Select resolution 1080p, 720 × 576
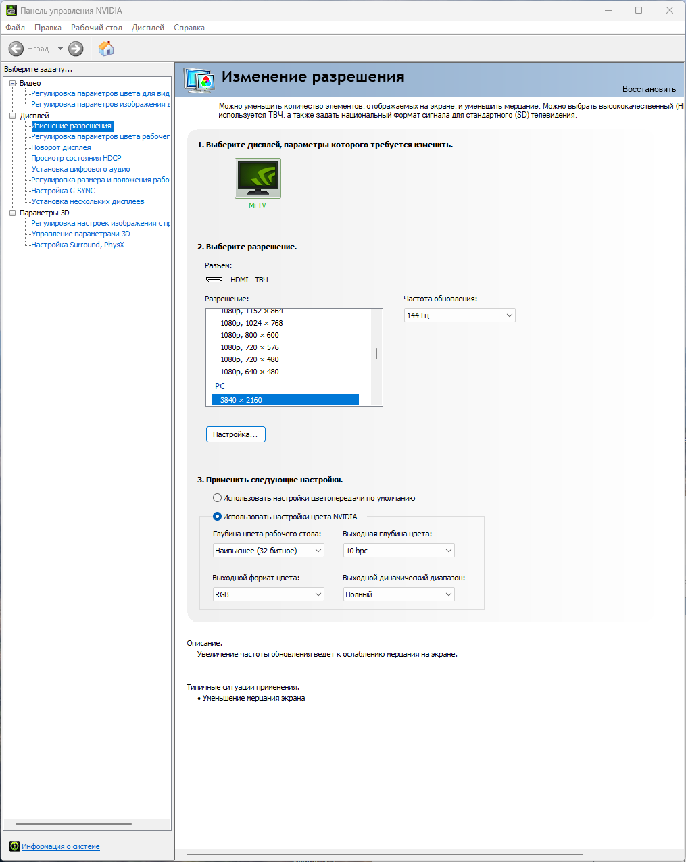The height and width of the screenshot is (862, 686). click(x=249, y=347)
